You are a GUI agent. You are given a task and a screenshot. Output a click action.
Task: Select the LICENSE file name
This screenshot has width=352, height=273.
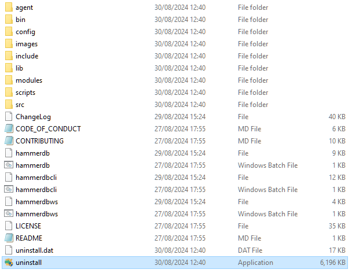coord(28,226)
